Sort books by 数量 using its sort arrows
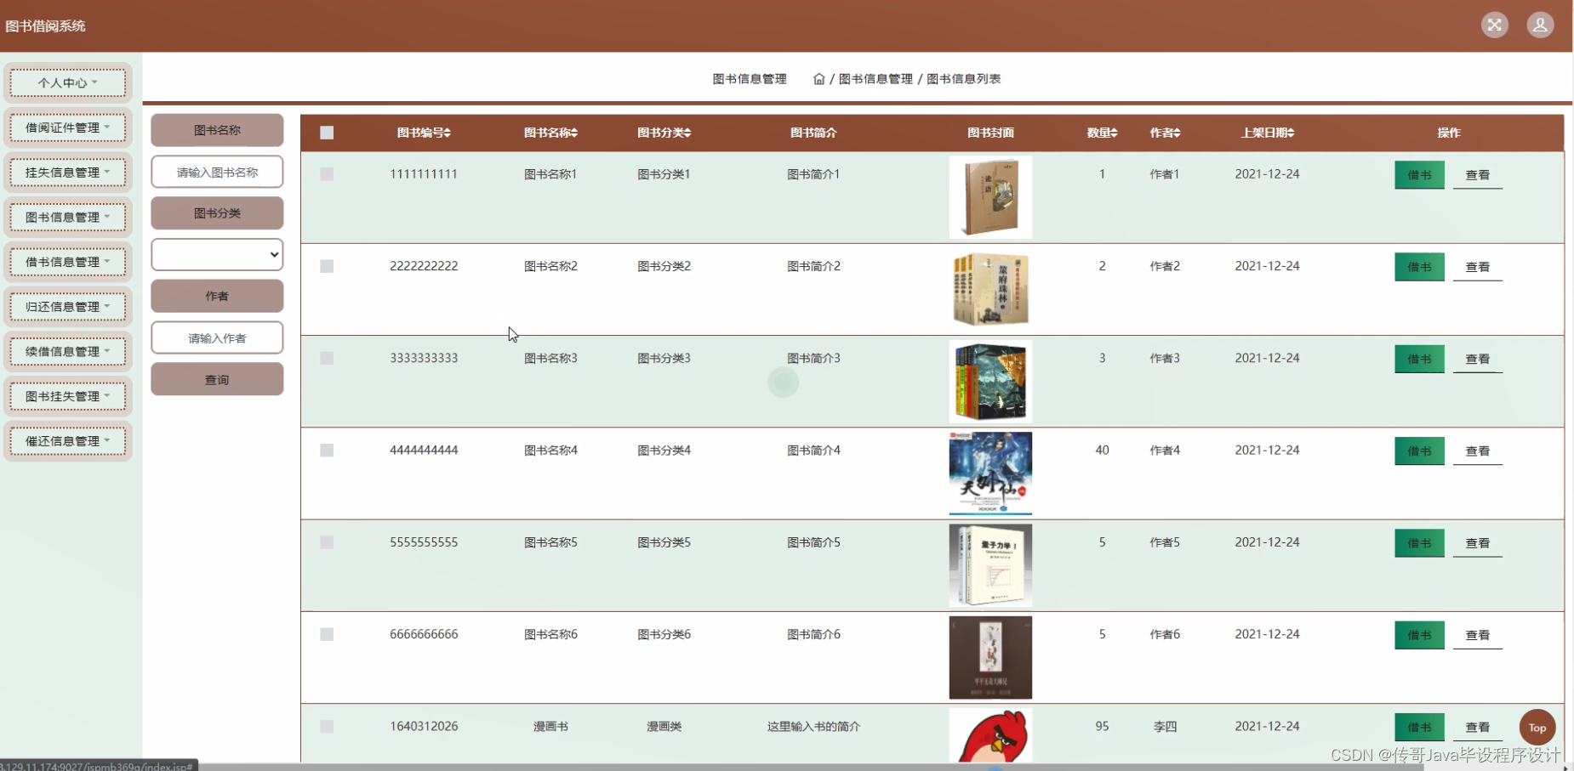The image size is (1574, 771). pyautogui.click(x=1115, y=133)
